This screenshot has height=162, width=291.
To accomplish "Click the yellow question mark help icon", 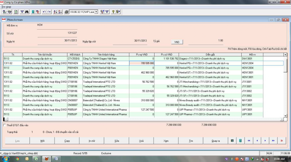I will [x=113, y=12].
